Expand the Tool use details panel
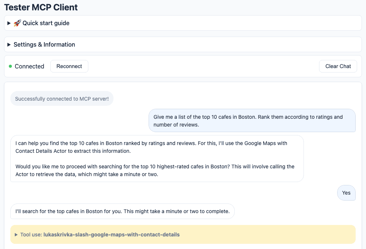The height and width of the screenshot is (249, 366). tap(100, 235)
